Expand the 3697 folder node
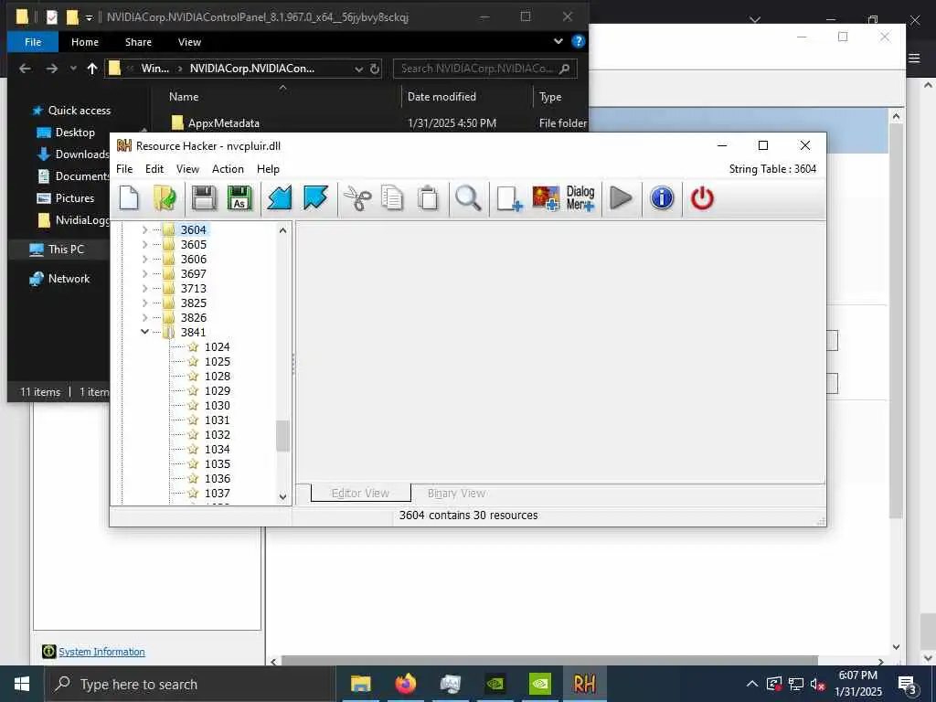 coord(144,273)
